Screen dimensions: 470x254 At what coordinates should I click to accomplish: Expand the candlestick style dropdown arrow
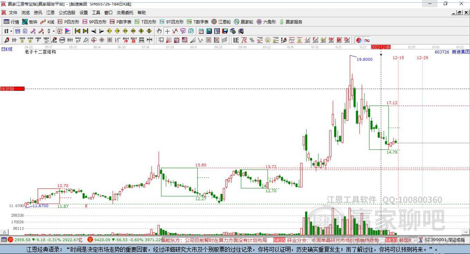pos(54,31)
